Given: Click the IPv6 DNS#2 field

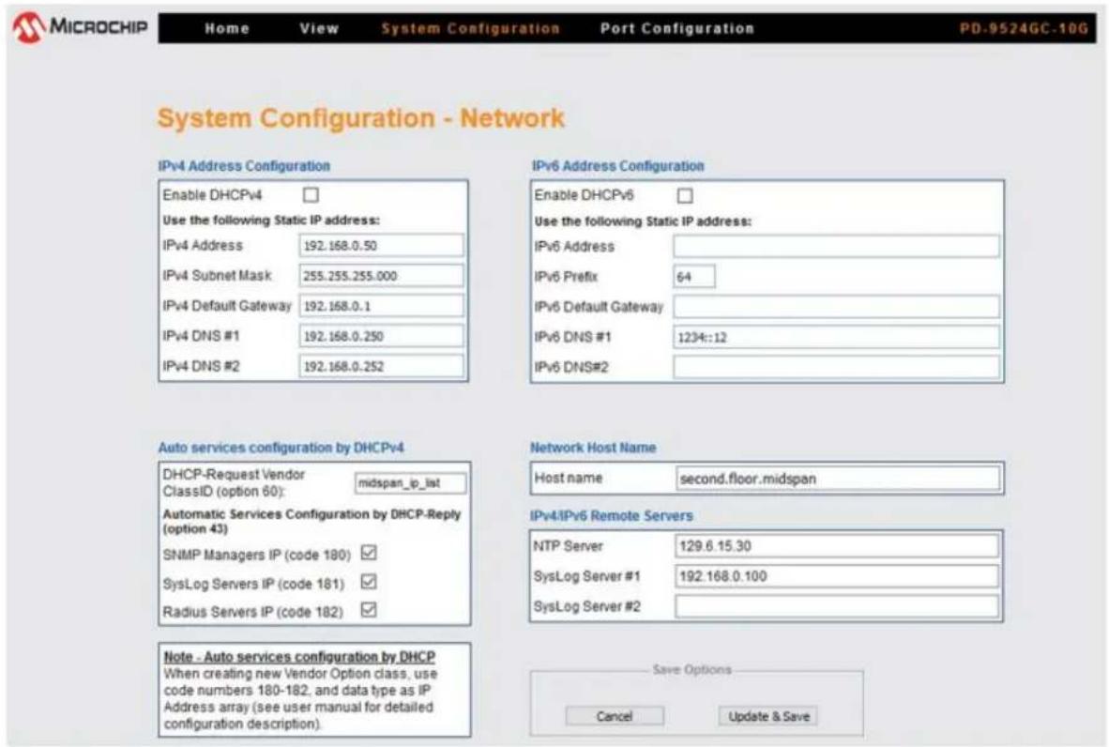Looking at the screenshot, I should pos(836,367).
